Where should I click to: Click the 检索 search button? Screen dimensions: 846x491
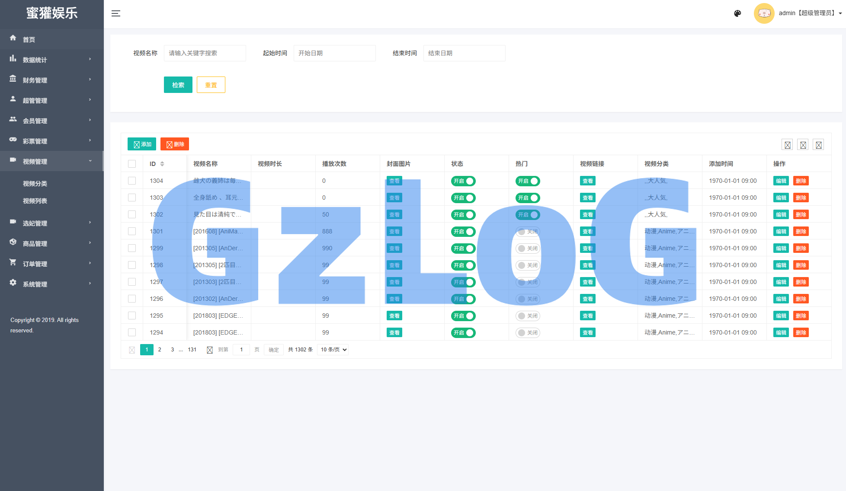point(178,85)
